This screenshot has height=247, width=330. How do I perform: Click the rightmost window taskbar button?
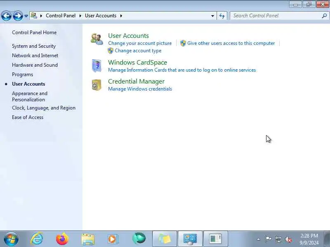tap(215, 239)
